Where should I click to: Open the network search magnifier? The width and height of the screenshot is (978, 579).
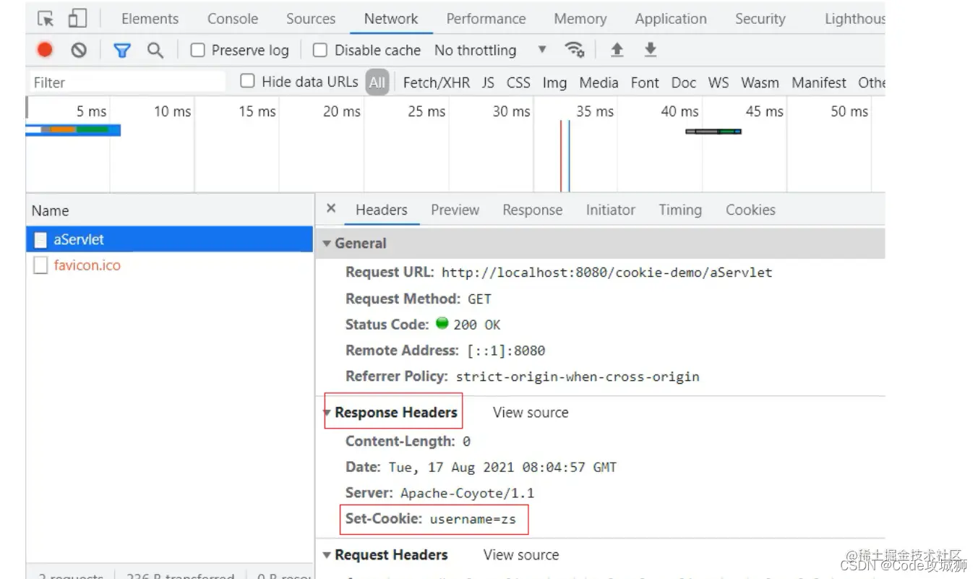[x=155, y=50]
